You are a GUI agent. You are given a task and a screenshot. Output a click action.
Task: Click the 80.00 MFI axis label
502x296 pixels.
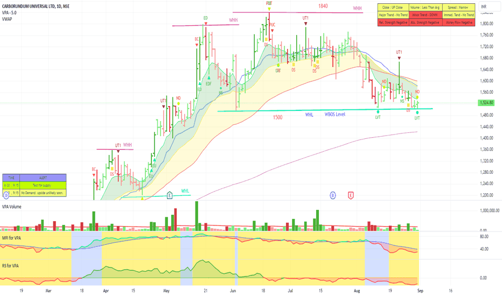click(x=484, y=236)
